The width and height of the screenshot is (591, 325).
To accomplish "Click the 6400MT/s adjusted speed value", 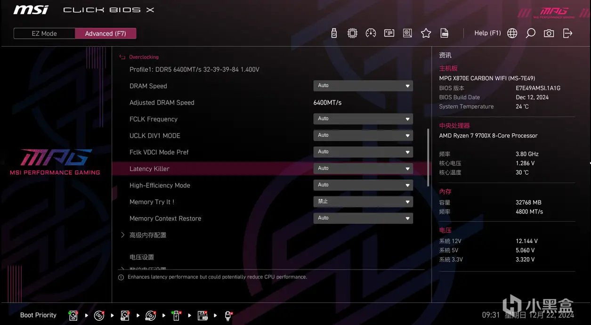I will tap(327, 103).
